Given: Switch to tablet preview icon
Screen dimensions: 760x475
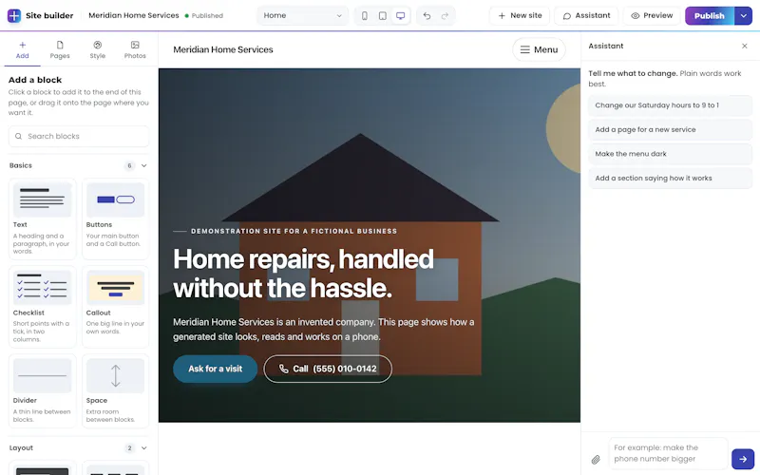Looking at the screenshot, I should 383,15.
